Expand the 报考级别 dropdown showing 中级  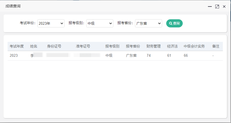click(x=100, y=23)
